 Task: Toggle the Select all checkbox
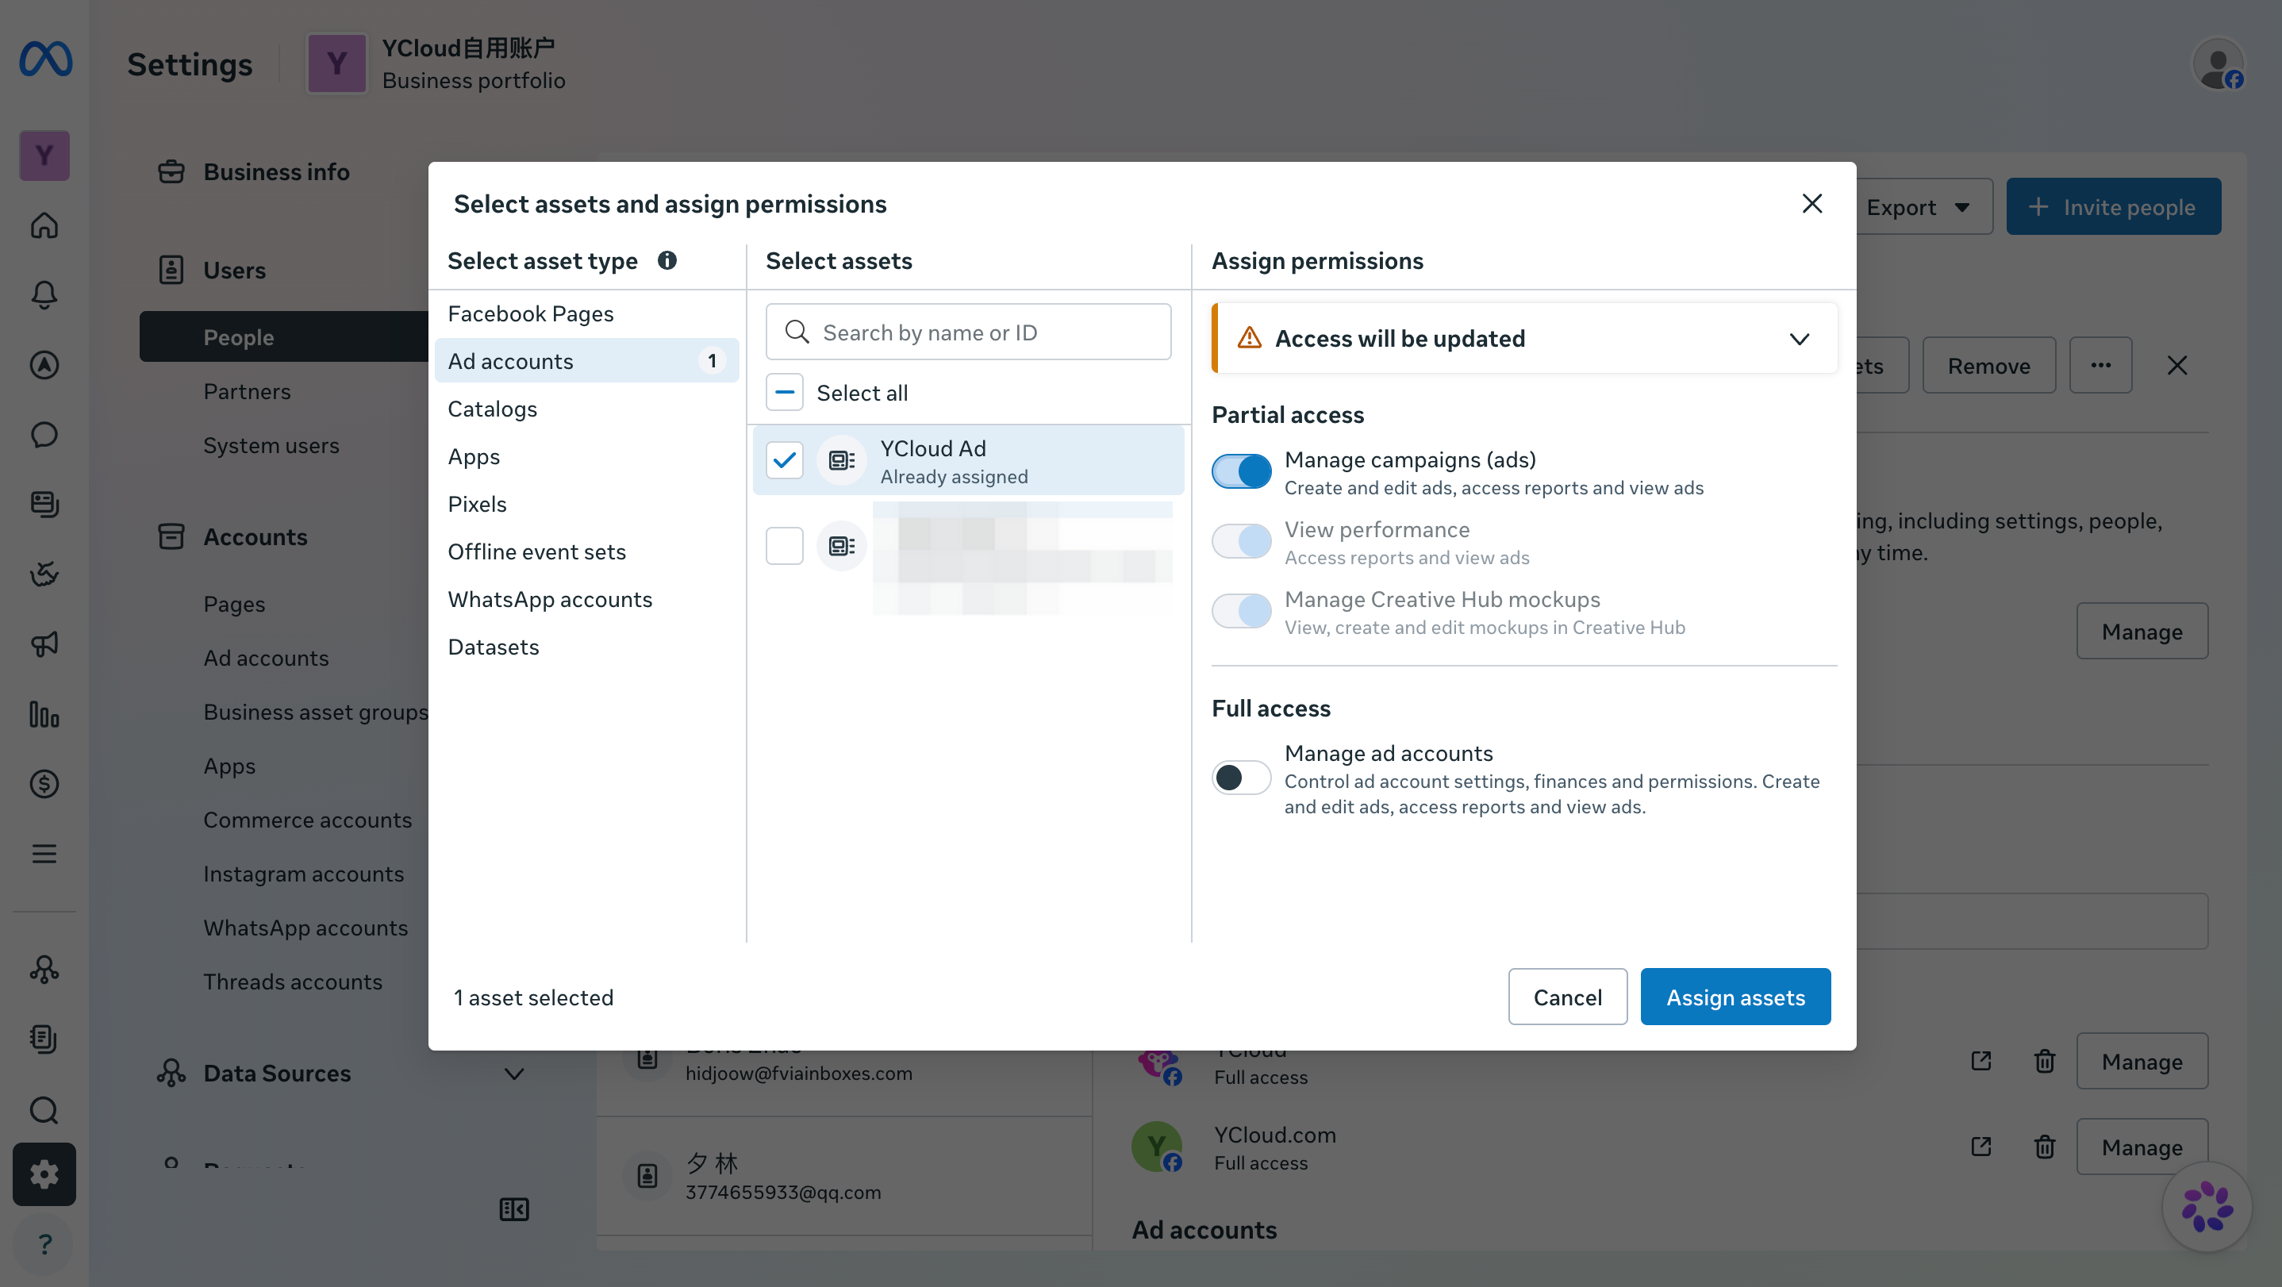click(785, 393)
